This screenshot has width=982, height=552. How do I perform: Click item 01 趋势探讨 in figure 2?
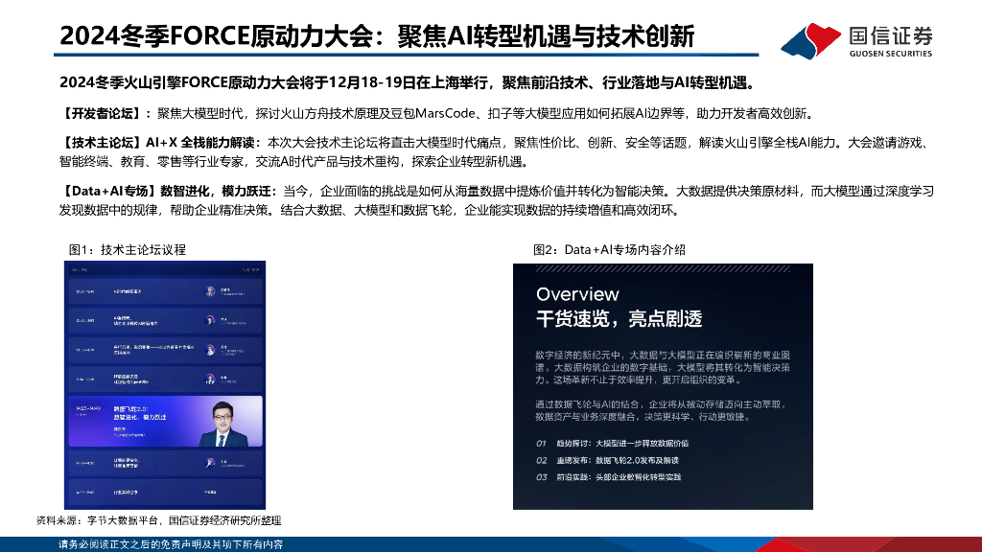(612, 443)
